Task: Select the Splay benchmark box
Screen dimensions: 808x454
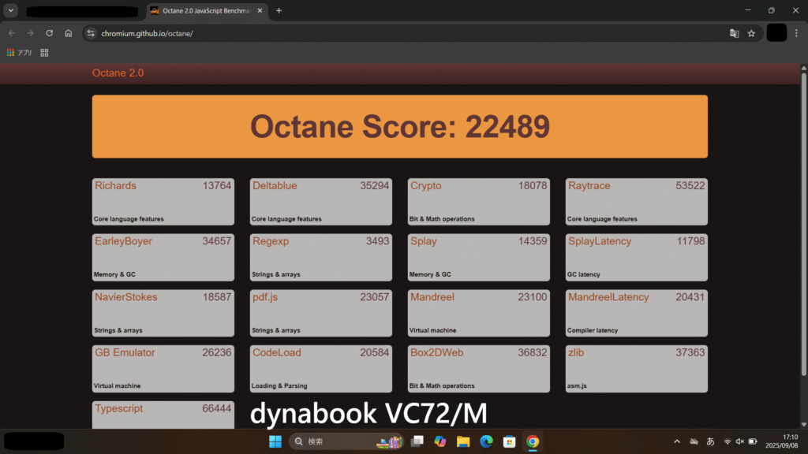Action: [x=479, y=258]
